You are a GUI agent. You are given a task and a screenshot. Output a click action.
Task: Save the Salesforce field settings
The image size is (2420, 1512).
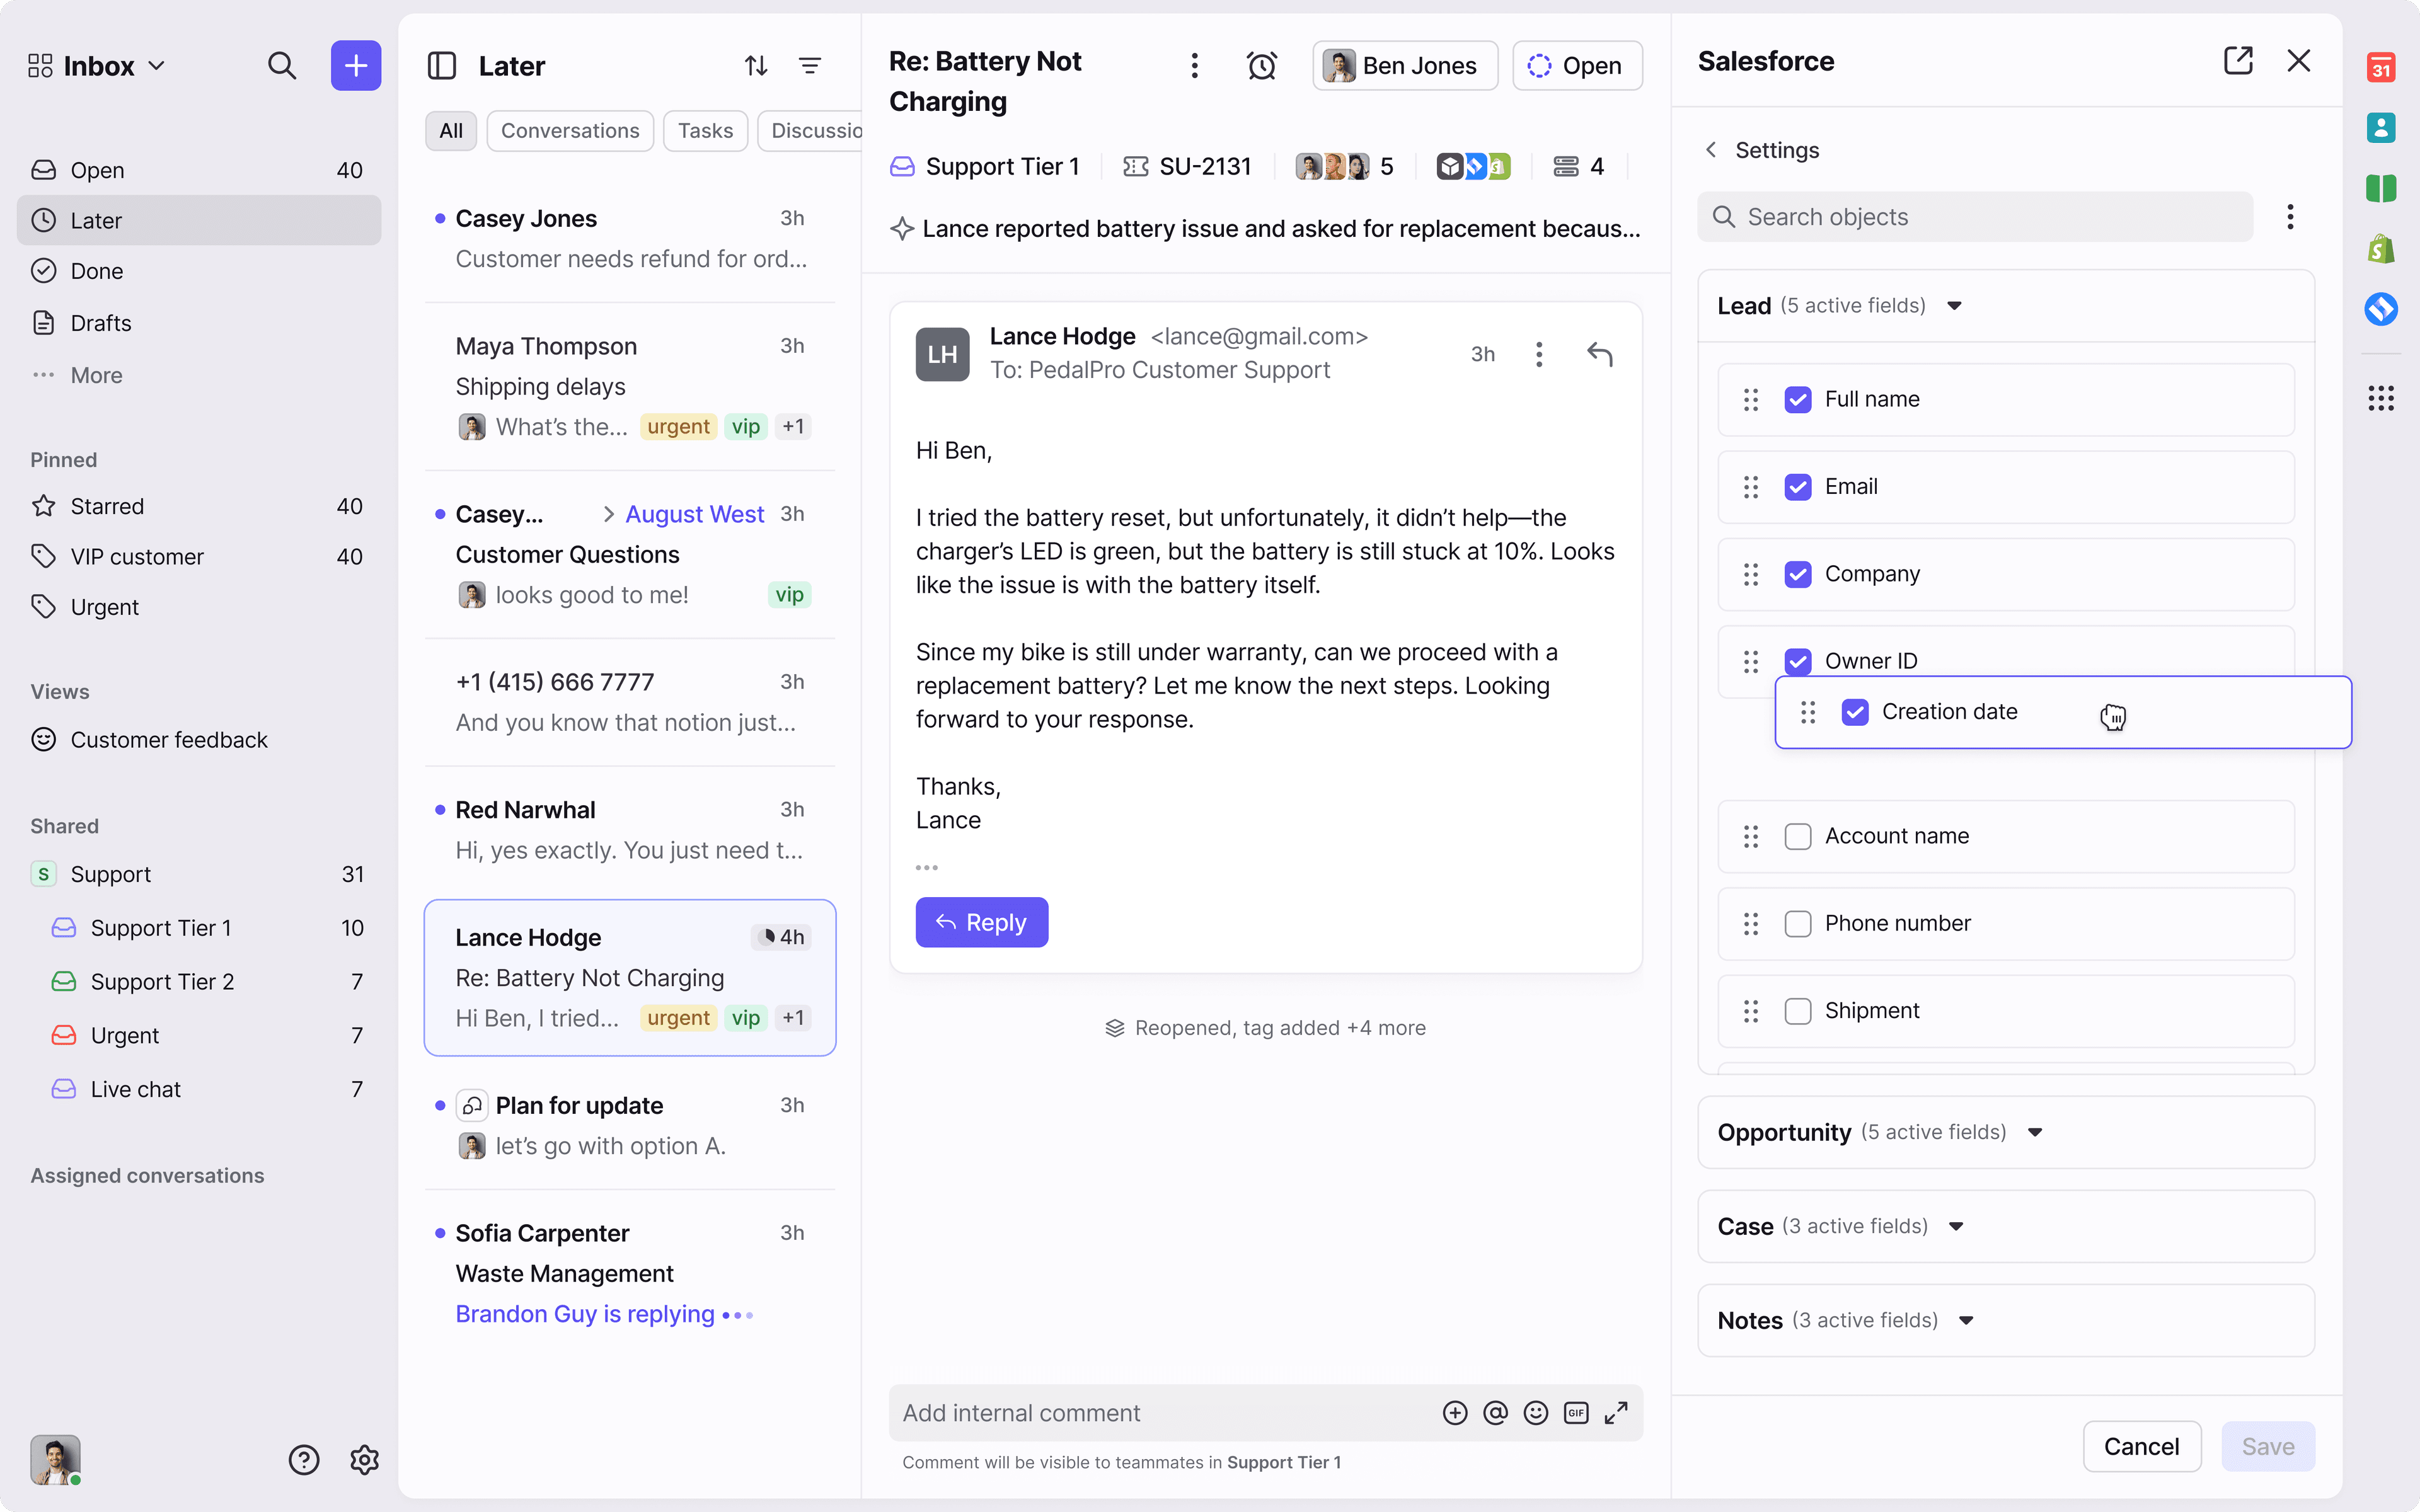(x=2267, y=1446)
